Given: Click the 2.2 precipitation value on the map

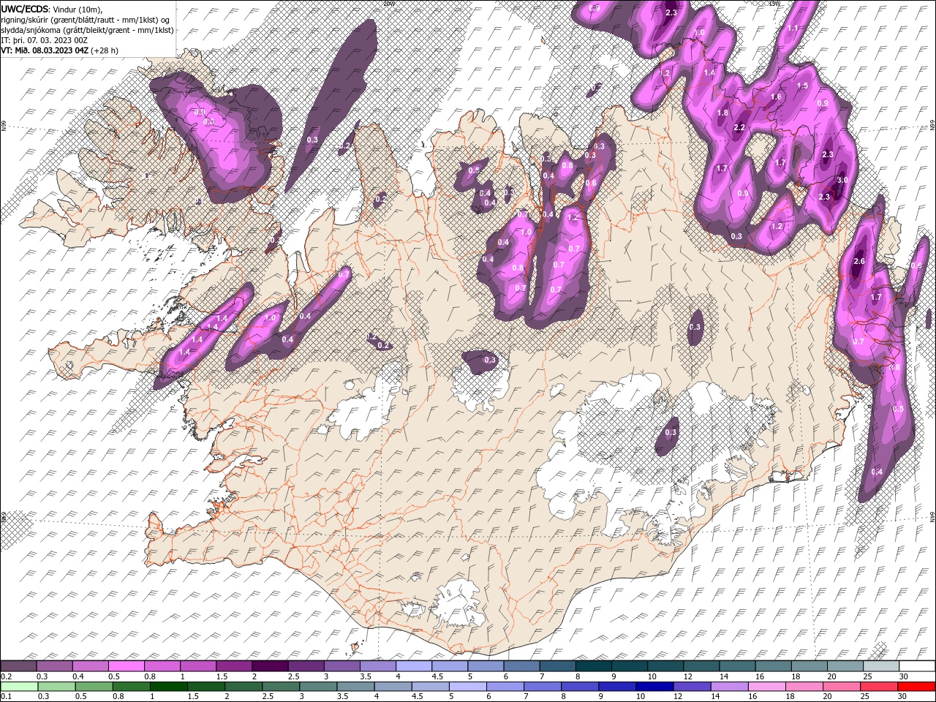Looking at the screenshot, I should pos(739,127).
